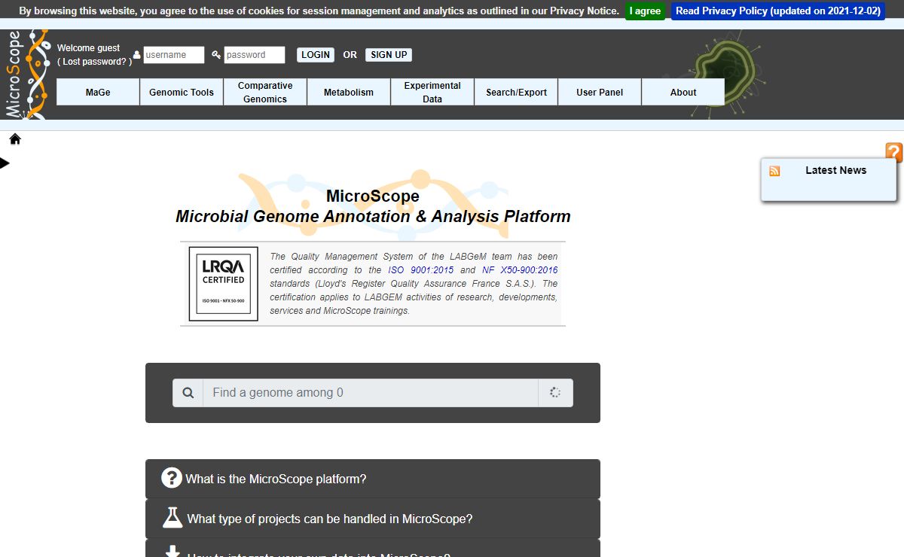The image size is (904, 557).
Task: Click the home icon below the menu
Action: click(x=15, y=139)
